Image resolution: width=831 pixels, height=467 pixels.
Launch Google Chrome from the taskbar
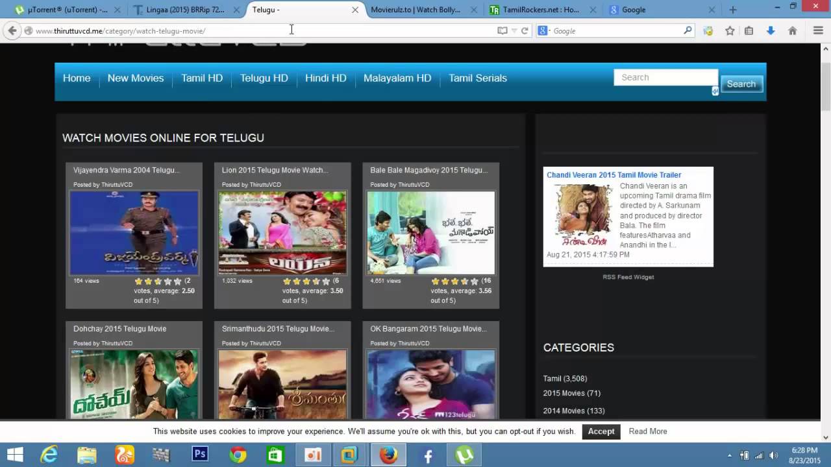[x=238, y=455]
